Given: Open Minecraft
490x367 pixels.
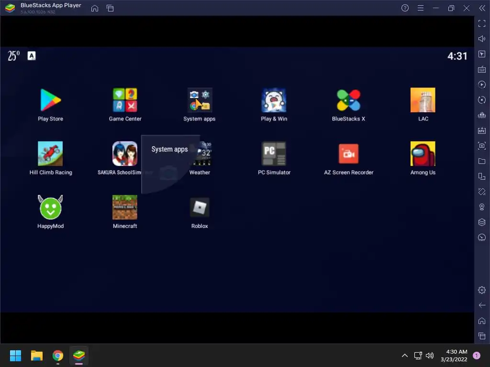Looking at the screenshot, I should (125, 207).
